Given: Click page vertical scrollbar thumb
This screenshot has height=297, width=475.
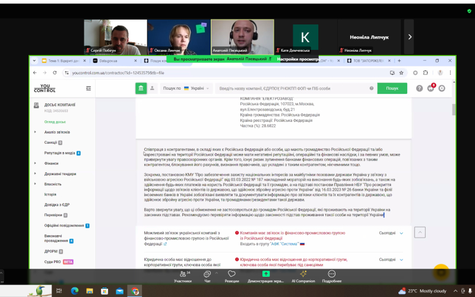Looking at the screenshot, I should point(454,109).
